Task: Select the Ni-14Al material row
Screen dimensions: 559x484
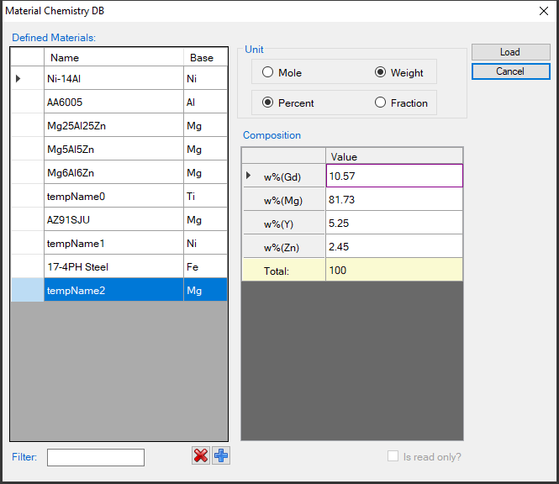Action: [x=113, y=78]
